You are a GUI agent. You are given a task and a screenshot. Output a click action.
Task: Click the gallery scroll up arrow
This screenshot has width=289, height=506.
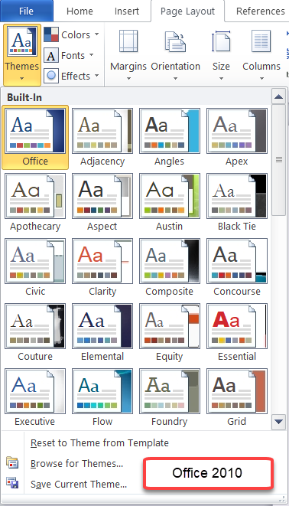click(x=278, y=96)
